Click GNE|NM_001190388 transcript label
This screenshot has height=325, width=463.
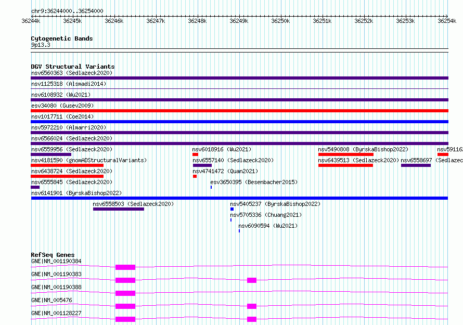pyautogui.click(x=56, y=287)
